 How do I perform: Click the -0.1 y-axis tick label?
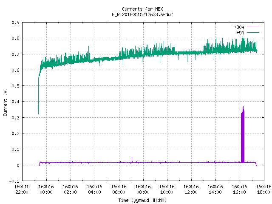pyautogui.click(x=14, y=181)
